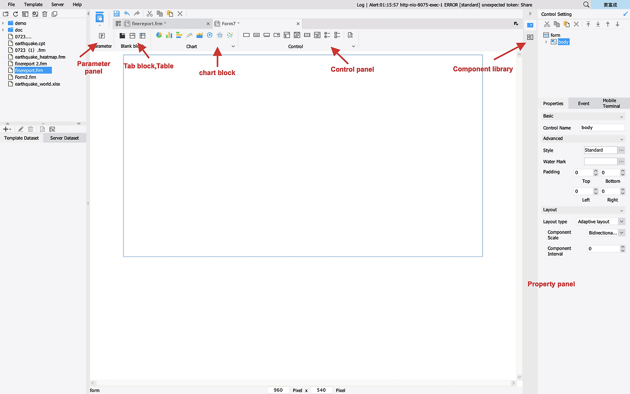Click the Redo arrow icon
Screen dimensions: 630x394
tap(137, 14)
